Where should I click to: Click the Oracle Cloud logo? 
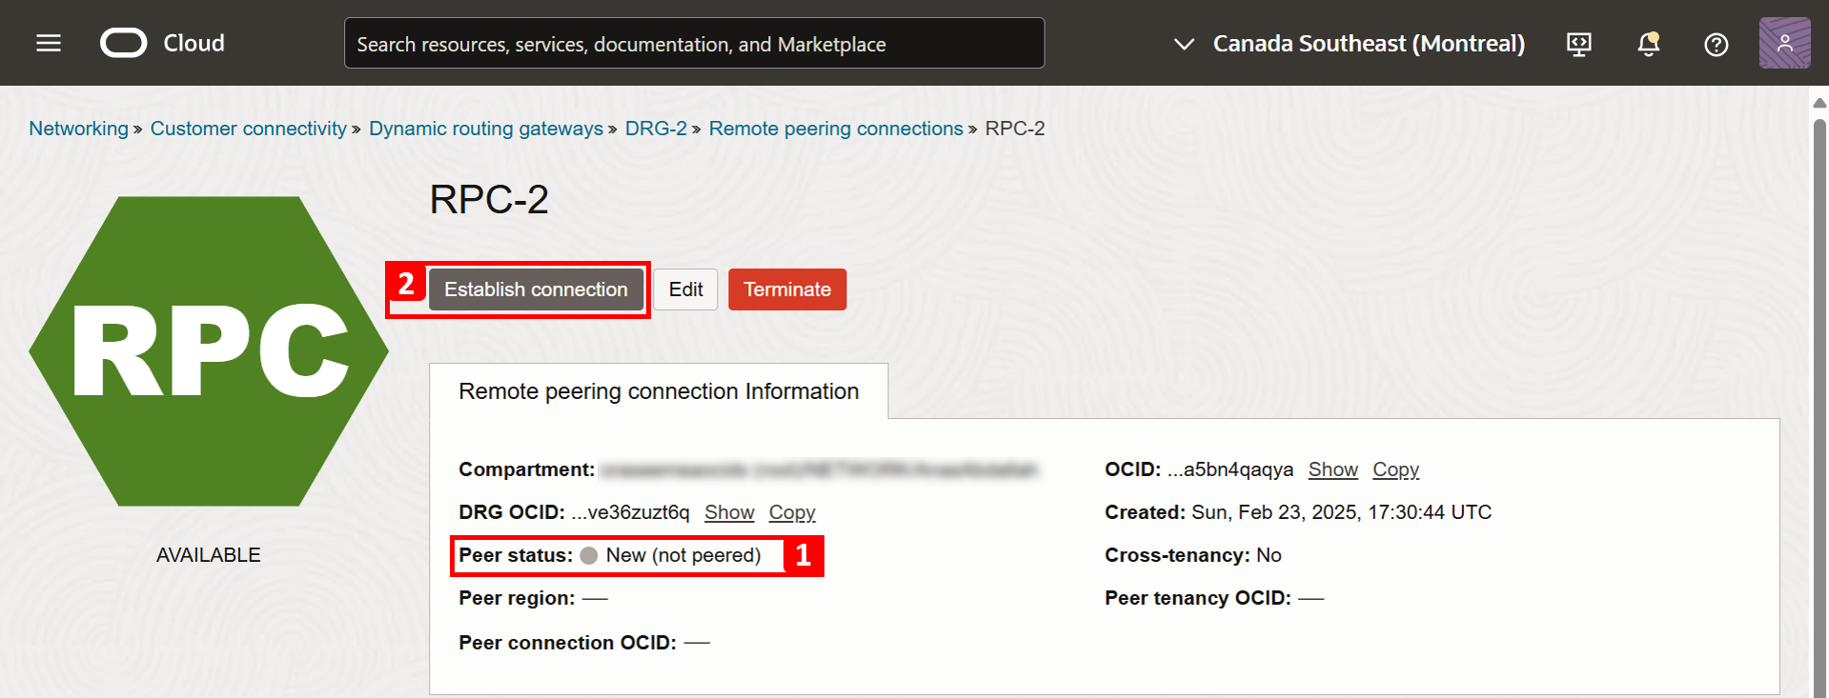[x=162, y=43]
